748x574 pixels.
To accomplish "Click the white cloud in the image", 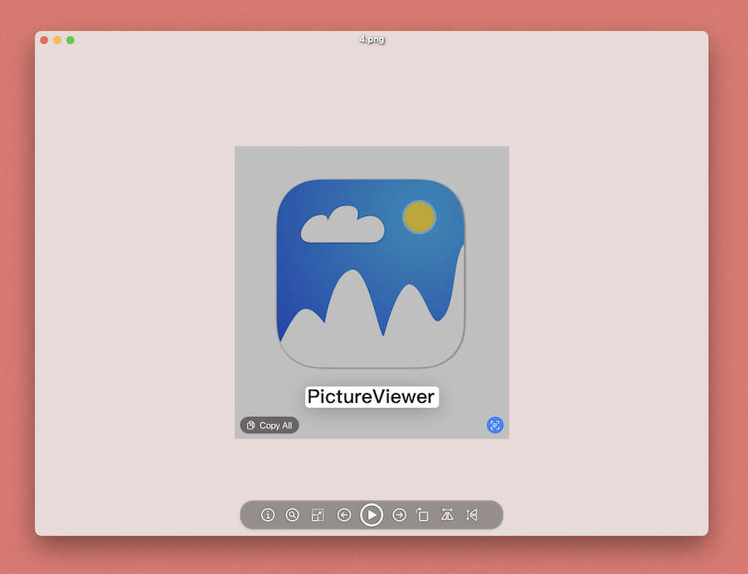I will [342, 226].
